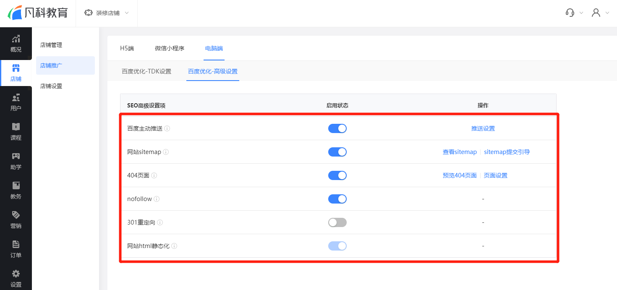Click the 查看sitemap link
This screenshot has height=290, width=617.
(460, 152)
